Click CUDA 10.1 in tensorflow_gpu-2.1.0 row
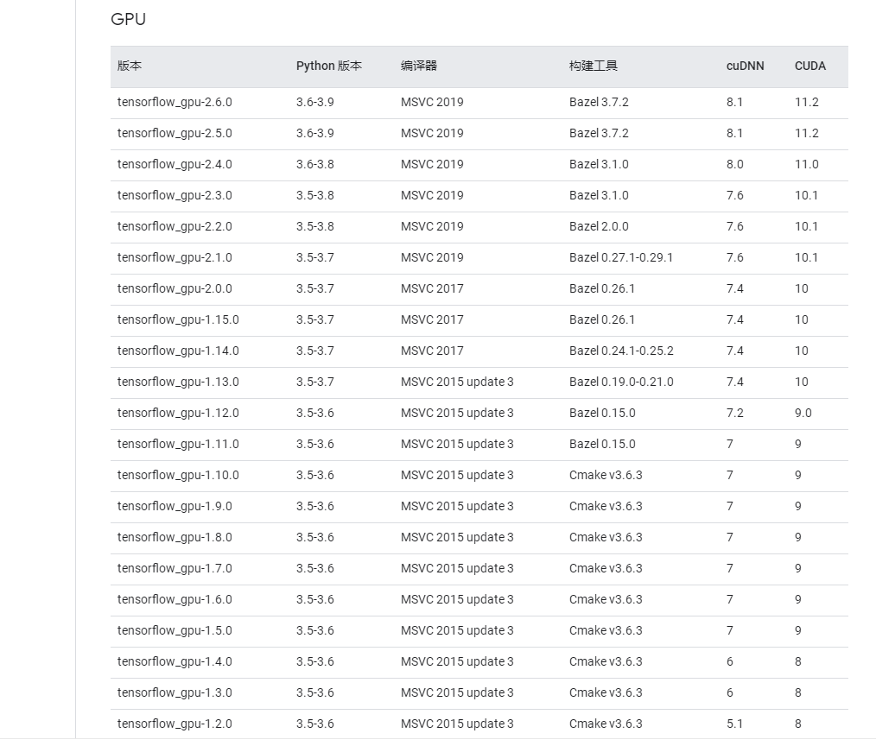The width and height of the screenshot is (876, 746). coord(806,258)
